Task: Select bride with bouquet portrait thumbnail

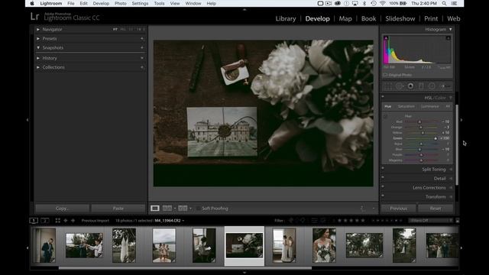Action: (324, 245)
